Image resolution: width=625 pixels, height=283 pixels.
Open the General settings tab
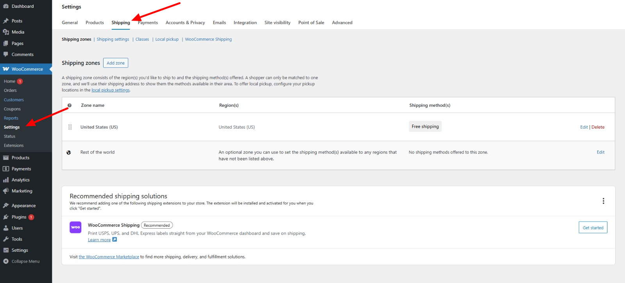coord(70,23)
